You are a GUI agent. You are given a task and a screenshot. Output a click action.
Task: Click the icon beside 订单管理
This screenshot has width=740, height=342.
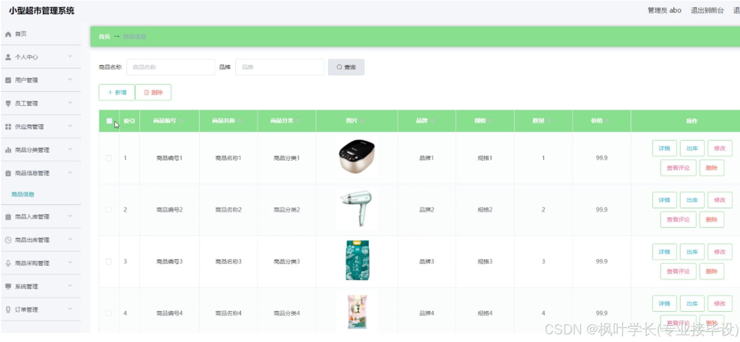pyautogui.click(x=8, y=310)
